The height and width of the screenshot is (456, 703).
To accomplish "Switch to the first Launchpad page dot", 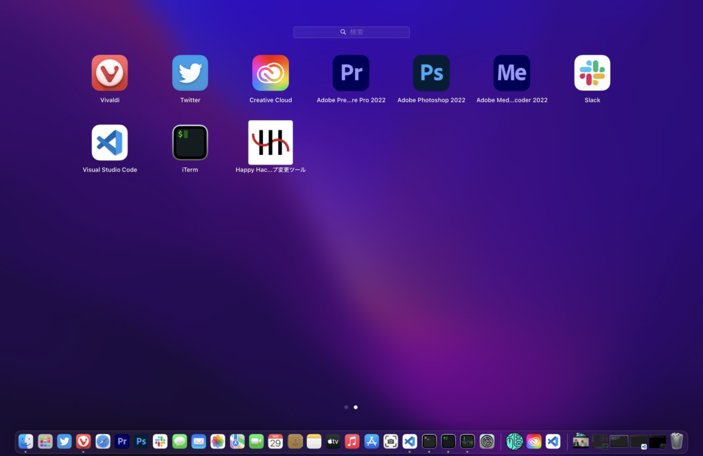I will tap(346, 407).
